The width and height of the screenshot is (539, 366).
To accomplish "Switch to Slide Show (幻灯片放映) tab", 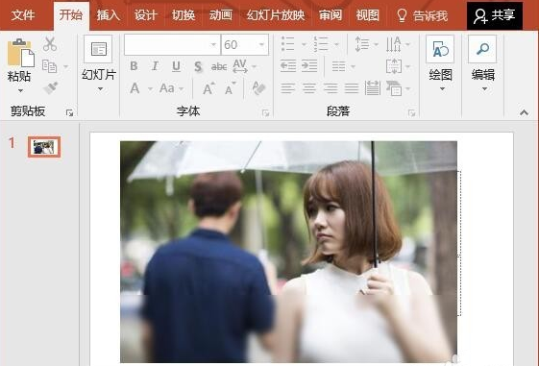I will pyautogui.click(x=276, y=15).
